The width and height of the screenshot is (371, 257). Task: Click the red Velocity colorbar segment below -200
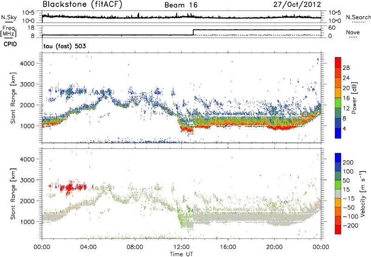tap(338, 230)
